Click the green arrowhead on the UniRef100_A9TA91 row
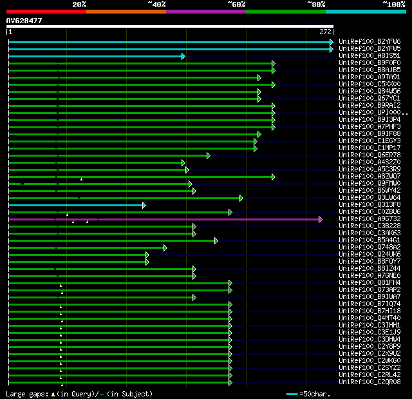Screen dimensions: 412x399 [259, 77]
